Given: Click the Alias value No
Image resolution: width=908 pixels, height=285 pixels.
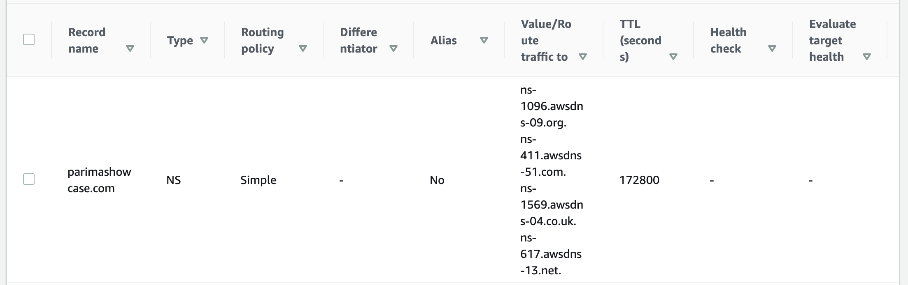Looking at the screenshot, I should [x=437, y=180].
